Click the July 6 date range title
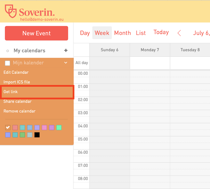210x189 pixels. 201,33
